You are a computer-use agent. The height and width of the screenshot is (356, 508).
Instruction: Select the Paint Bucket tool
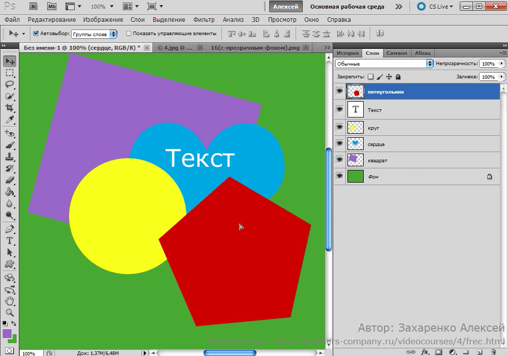click(10, 192)
